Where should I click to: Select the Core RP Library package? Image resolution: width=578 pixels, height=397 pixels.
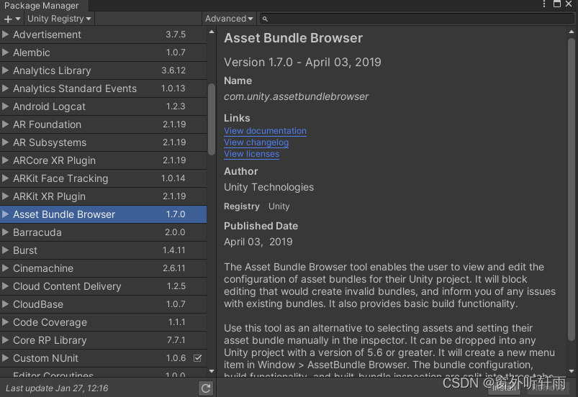click(103, 340)
